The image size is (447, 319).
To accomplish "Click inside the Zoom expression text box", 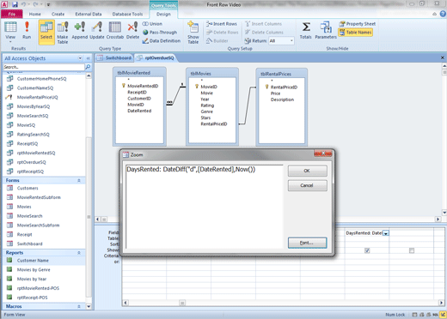I will click(x=205, y=206).
